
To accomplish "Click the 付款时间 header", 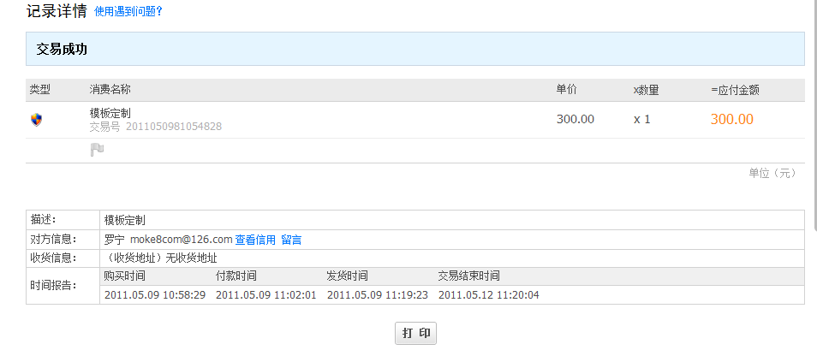I will pyautogui.click(x=236, y=276).
